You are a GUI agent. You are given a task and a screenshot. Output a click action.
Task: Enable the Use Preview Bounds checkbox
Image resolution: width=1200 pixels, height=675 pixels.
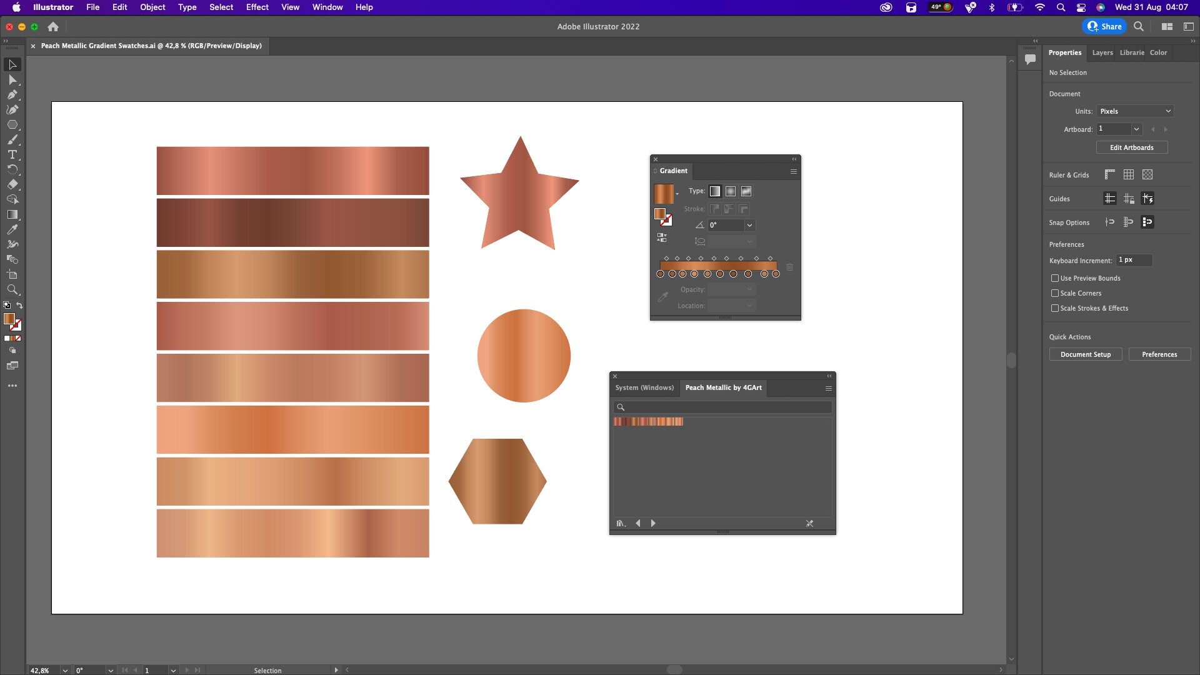pos(1056,278)
